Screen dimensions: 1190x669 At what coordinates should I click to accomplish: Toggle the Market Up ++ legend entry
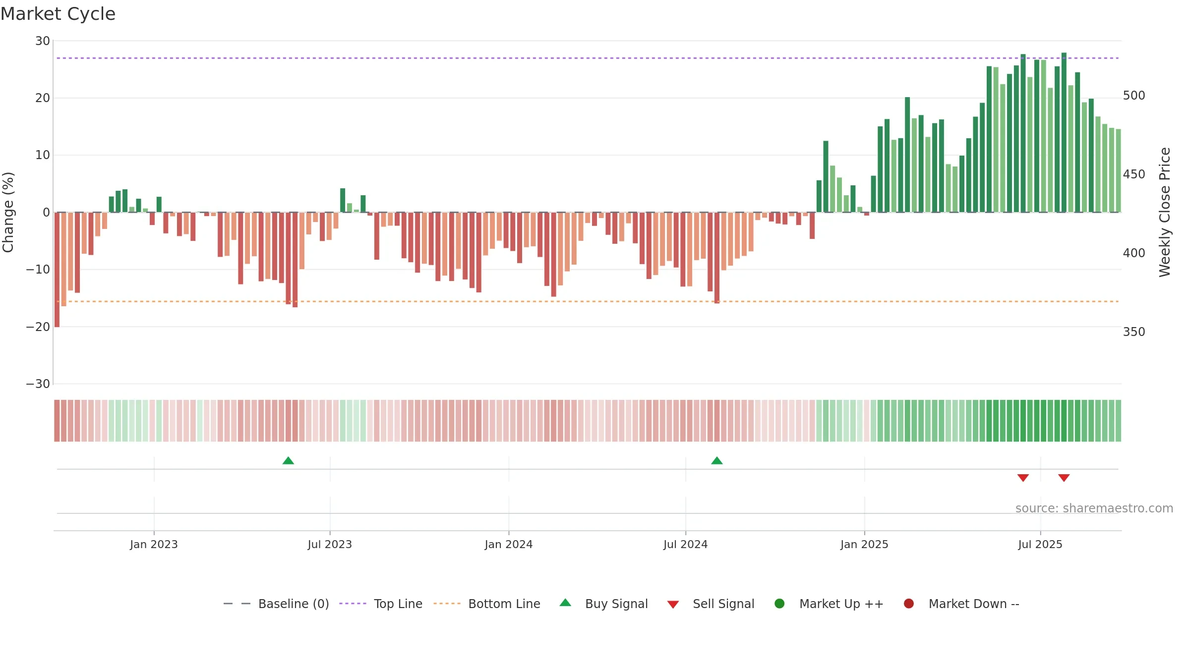(x=829, y=604)
